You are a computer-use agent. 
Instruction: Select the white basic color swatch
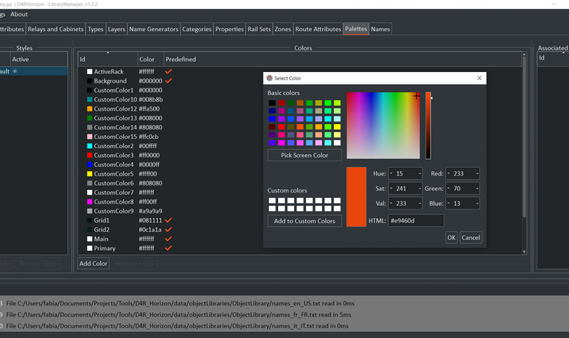tap(337, 143)
